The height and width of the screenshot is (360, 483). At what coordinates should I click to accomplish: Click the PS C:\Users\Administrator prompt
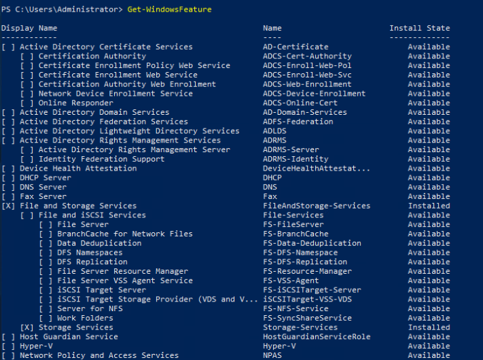(x=61, y=10)
